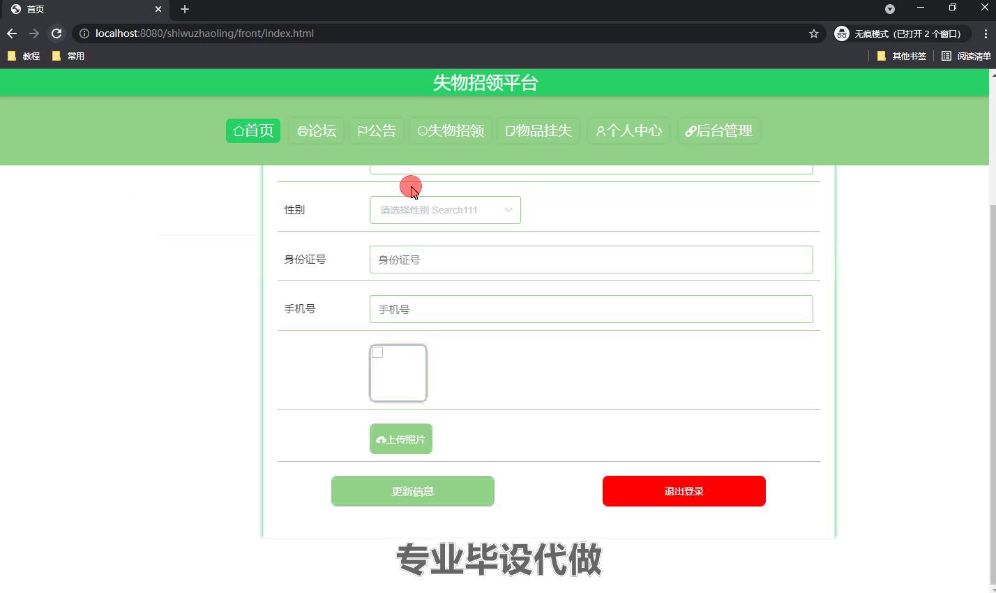Open the 阅读清单 reading list
The height and width of the screenshot is (593, 996).
tap(966, 56)
